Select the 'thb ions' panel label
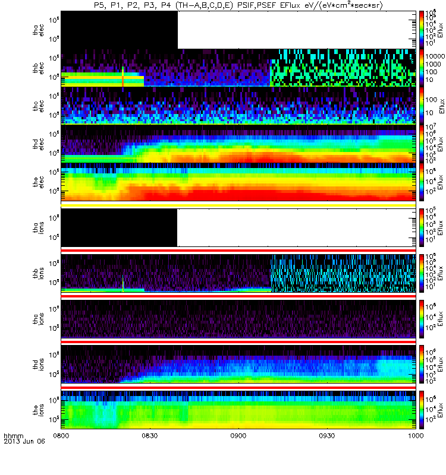The width and height of the screenshot is (446, 475). coord(39,273)
